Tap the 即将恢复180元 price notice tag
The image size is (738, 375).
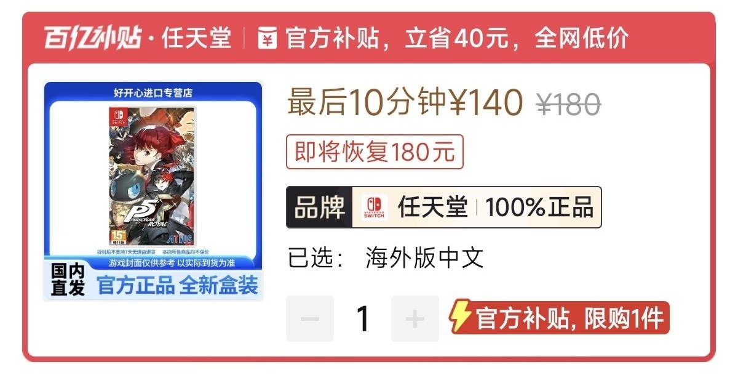(375, 151)
